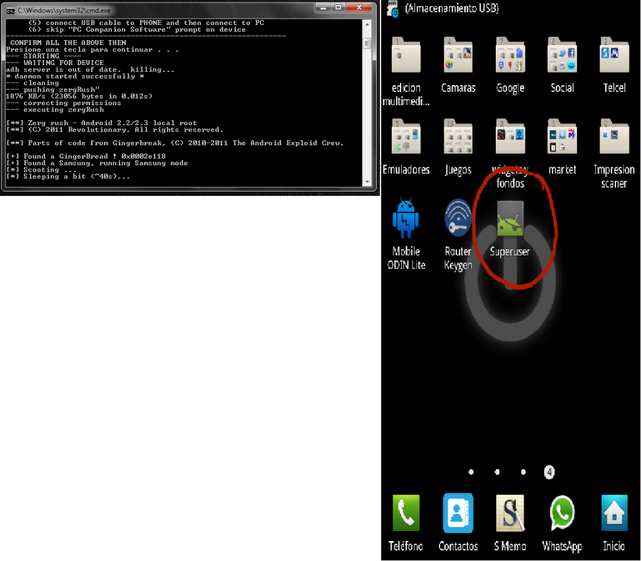Tap the Inicio home icon
Screen dimensions: 641x561
tap(613, 515)
